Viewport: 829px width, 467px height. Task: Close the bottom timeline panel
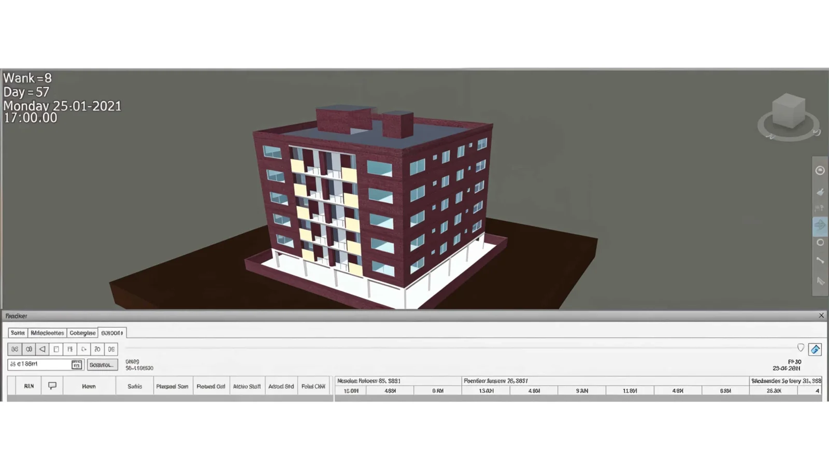coord(821,316)
